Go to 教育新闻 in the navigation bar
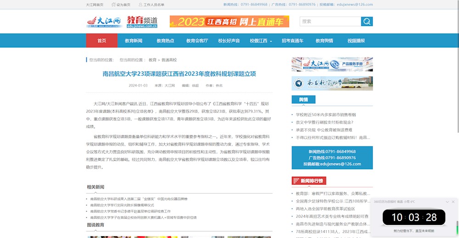Viewport: 459px width, 238px height. pos(134,41)
